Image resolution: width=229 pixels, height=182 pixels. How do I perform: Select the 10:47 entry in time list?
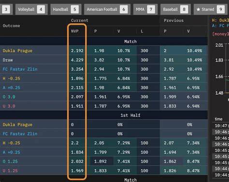221,125
